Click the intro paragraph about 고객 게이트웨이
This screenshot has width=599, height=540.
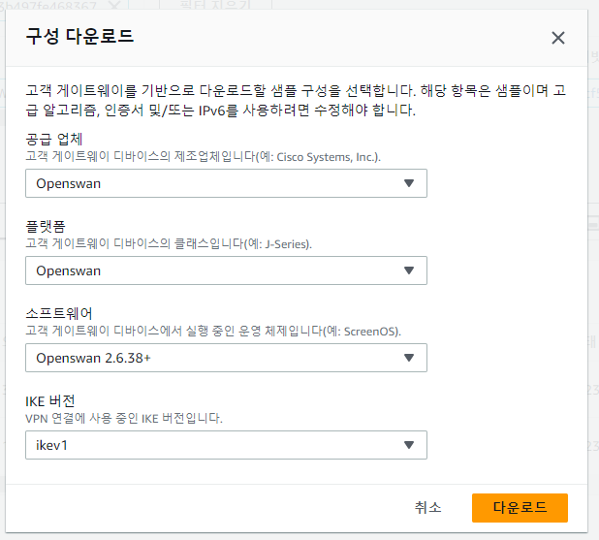click(296, 100)
